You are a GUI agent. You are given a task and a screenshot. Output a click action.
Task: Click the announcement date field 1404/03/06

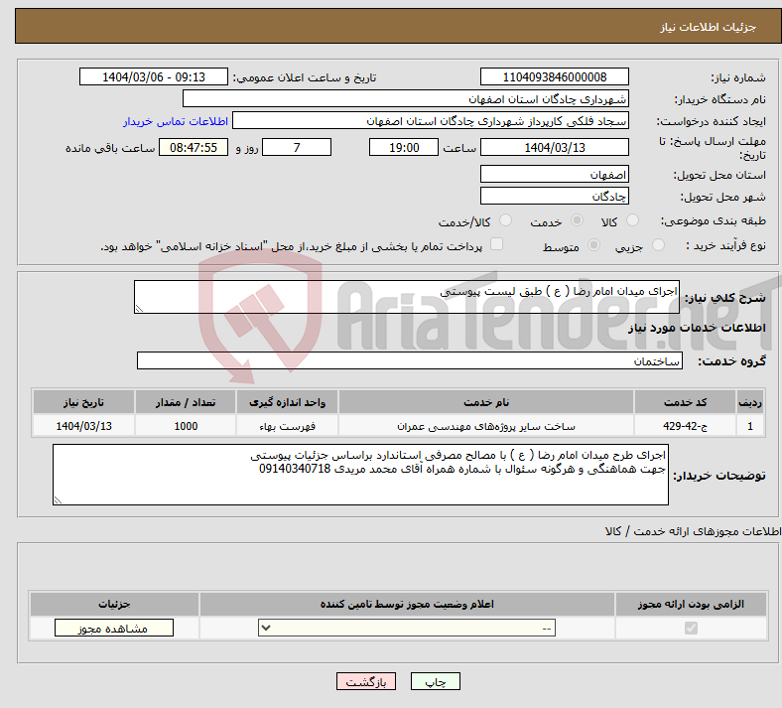click(154, 76)
